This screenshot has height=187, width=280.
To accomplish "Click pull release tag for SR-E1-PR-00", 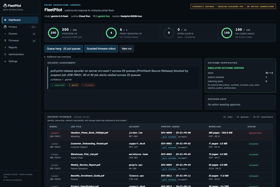I will (x=169, y=137).
